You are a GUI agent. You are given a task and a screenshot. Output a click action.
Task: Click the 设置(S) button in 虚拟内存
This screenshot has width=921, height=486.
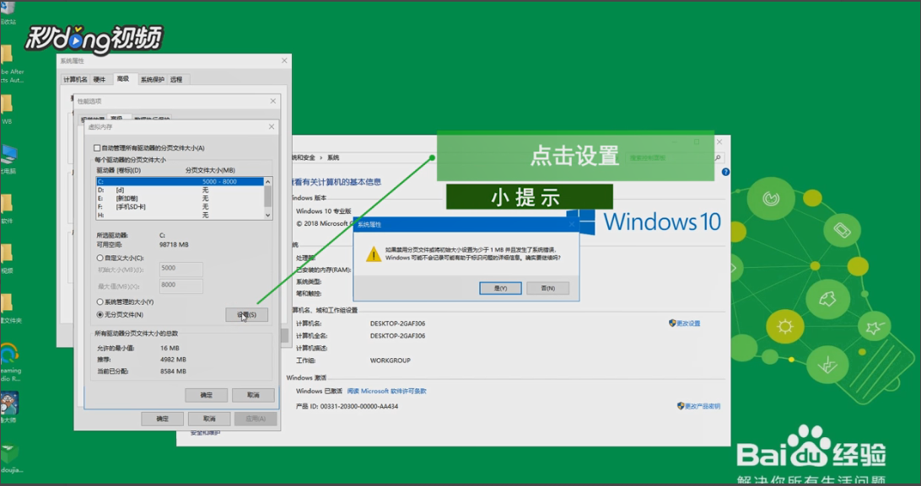[x=246, y=315]
